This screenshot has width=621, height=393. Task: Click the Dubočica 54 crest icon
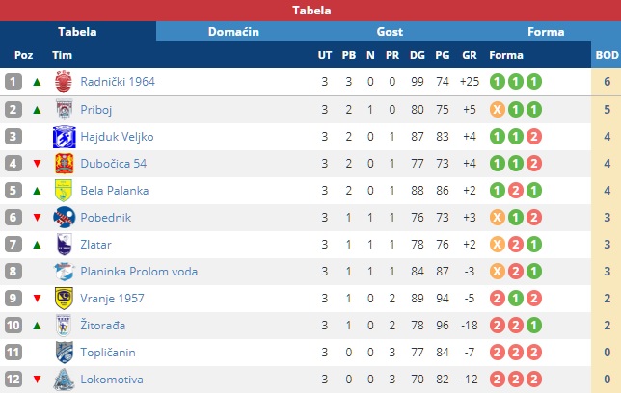coord(65,164)
